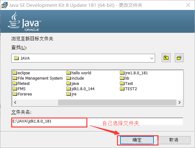Confirm with the 确定 button
The width and height of the screenshot is (195, 148).
click(137, 140)
